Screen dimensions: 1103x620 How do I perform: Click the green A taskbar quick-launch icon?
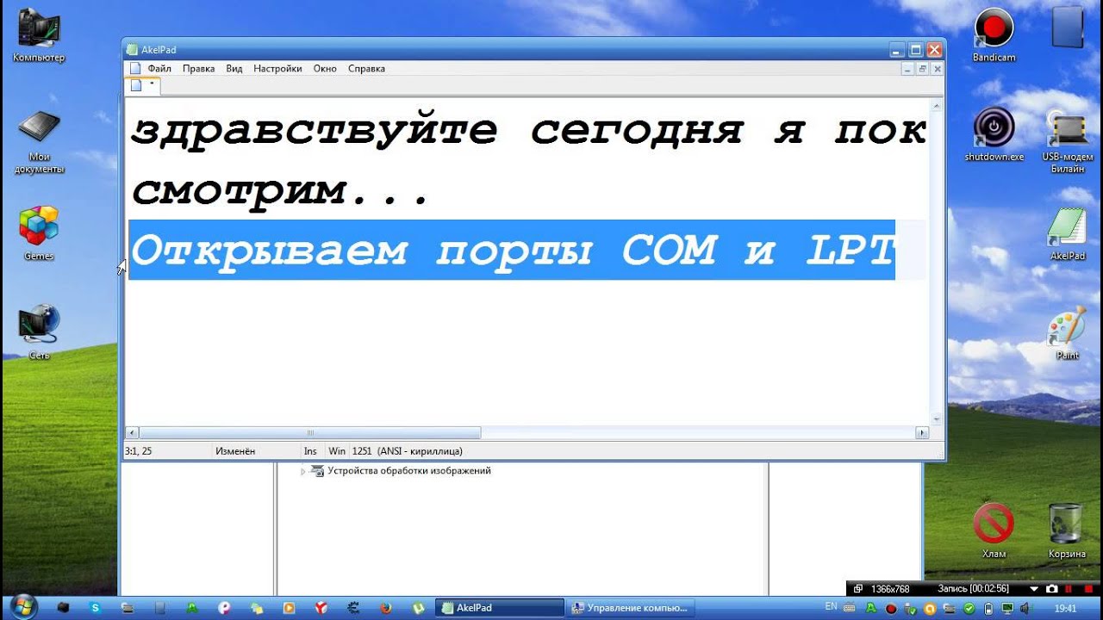pos(192,607)
